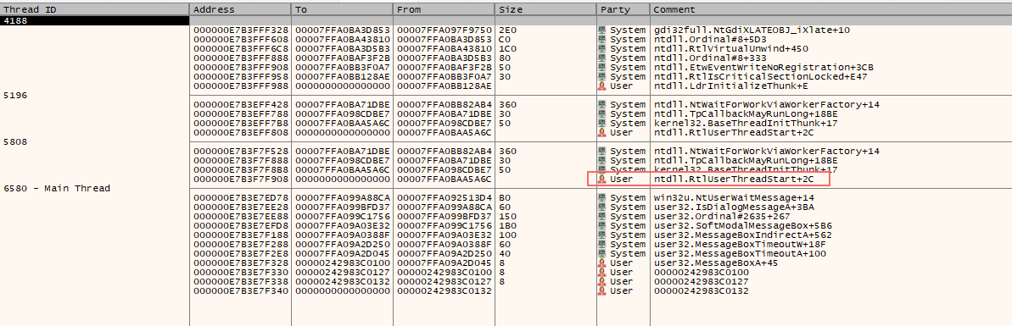
Task: Click System icon beside ntdll.Ordinal#8+333
Action: 603,58
